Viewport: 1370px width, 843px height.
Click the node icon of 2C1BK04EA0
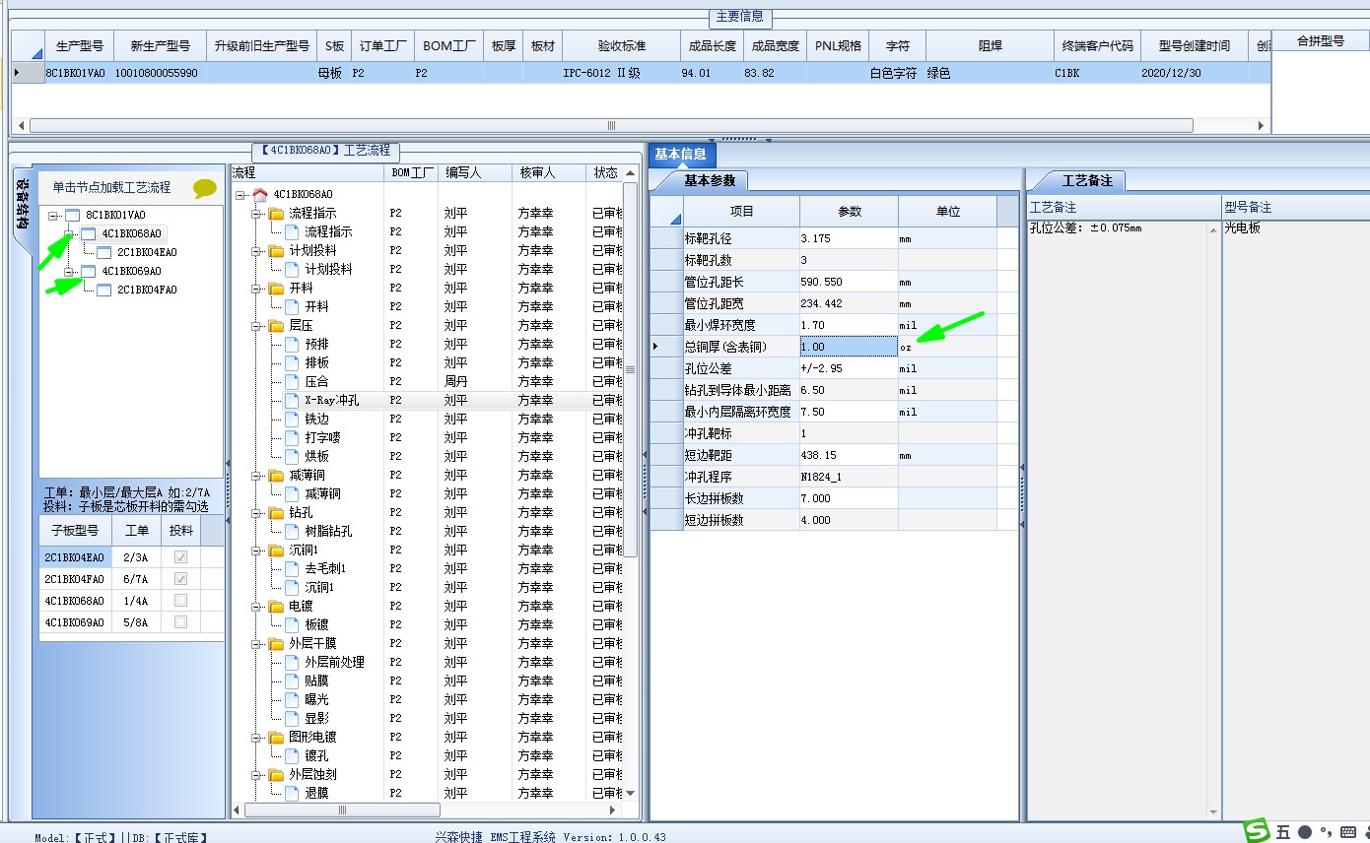coord(103,252)
